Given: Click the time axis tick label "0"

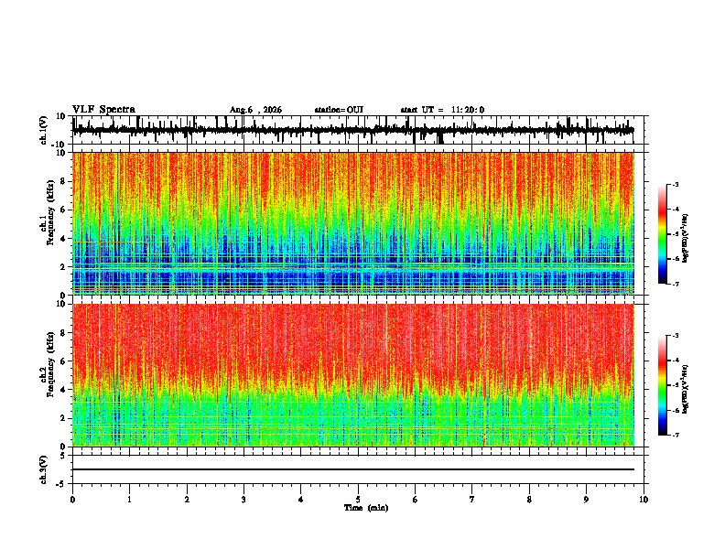Looking at the screenshot, I should (x=72, y=500).
